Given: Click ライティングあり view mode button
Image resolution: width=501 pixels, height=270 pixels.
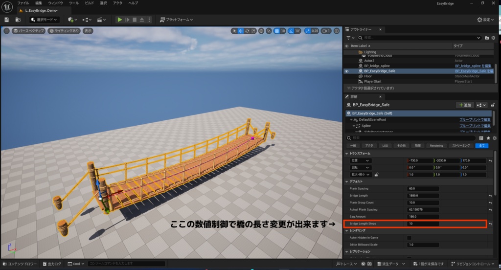Looking at the screenshot, I should 64,31.
